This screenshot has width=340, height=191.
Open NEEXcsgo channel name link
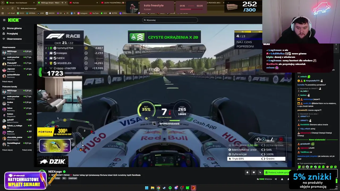tap(55, 172)
